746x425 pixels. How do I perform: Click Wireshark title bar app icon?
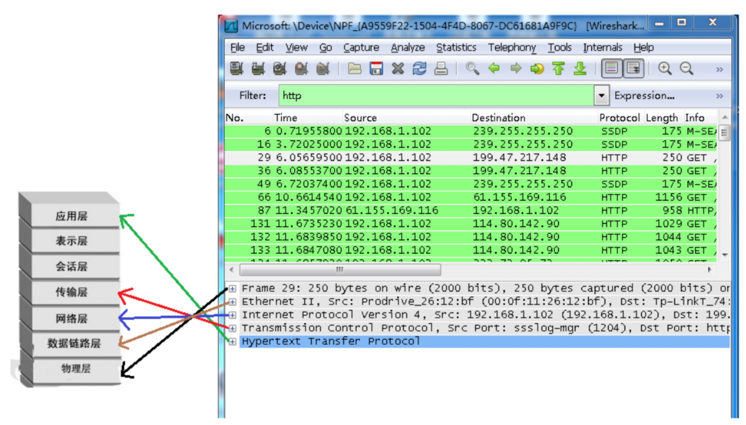[x=231, y=26]
